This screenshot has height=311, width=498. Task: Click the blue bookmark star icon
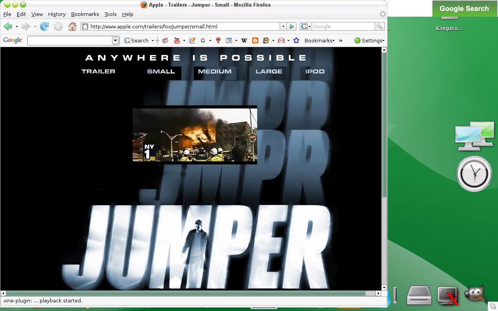click(x=296, y=40)
